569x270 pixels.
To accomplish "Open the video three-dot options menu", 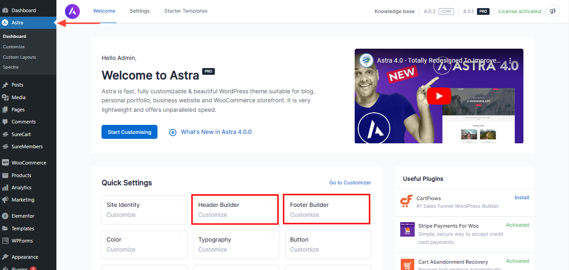I will pos(510,60).
